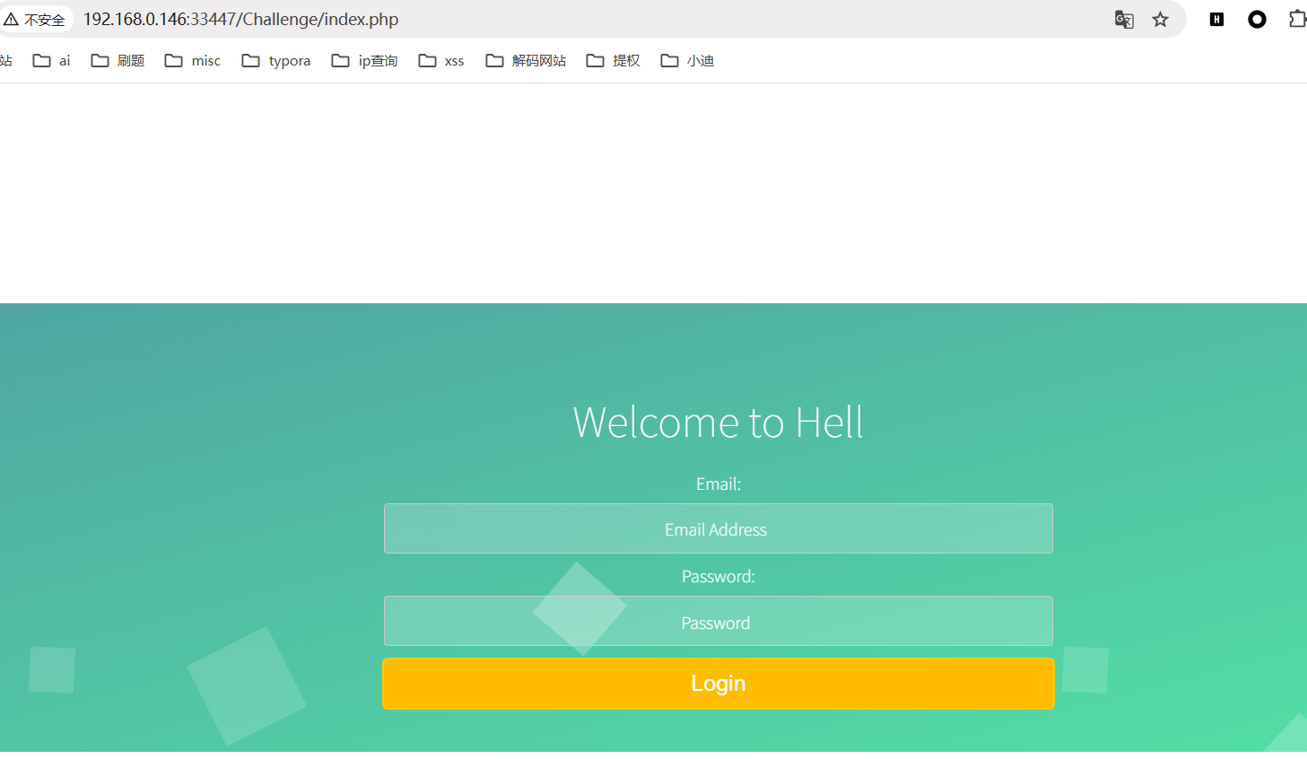This screenshot has width=1307, height=759.
Task: Bookmark this page with the star icon
Action: pyautogui.click(x=1161, y=20)
